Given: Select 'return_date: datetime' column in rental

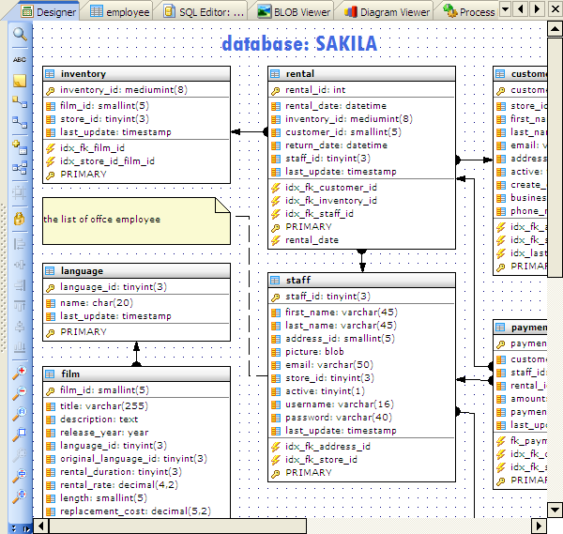Looking at the screenshot, I should pyautogui.click(x=336, y=145).
